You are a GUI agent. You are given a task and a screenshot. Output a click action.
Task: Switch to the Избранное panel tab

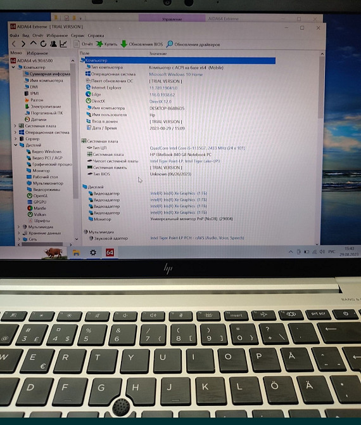tap(37, 53)
